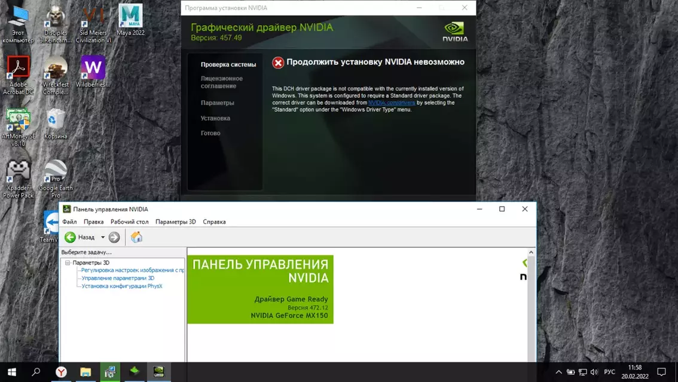The width and height of the screenshot is (678, 382).
Task: Open File Explorer from the taskbar
Action: 85,372
